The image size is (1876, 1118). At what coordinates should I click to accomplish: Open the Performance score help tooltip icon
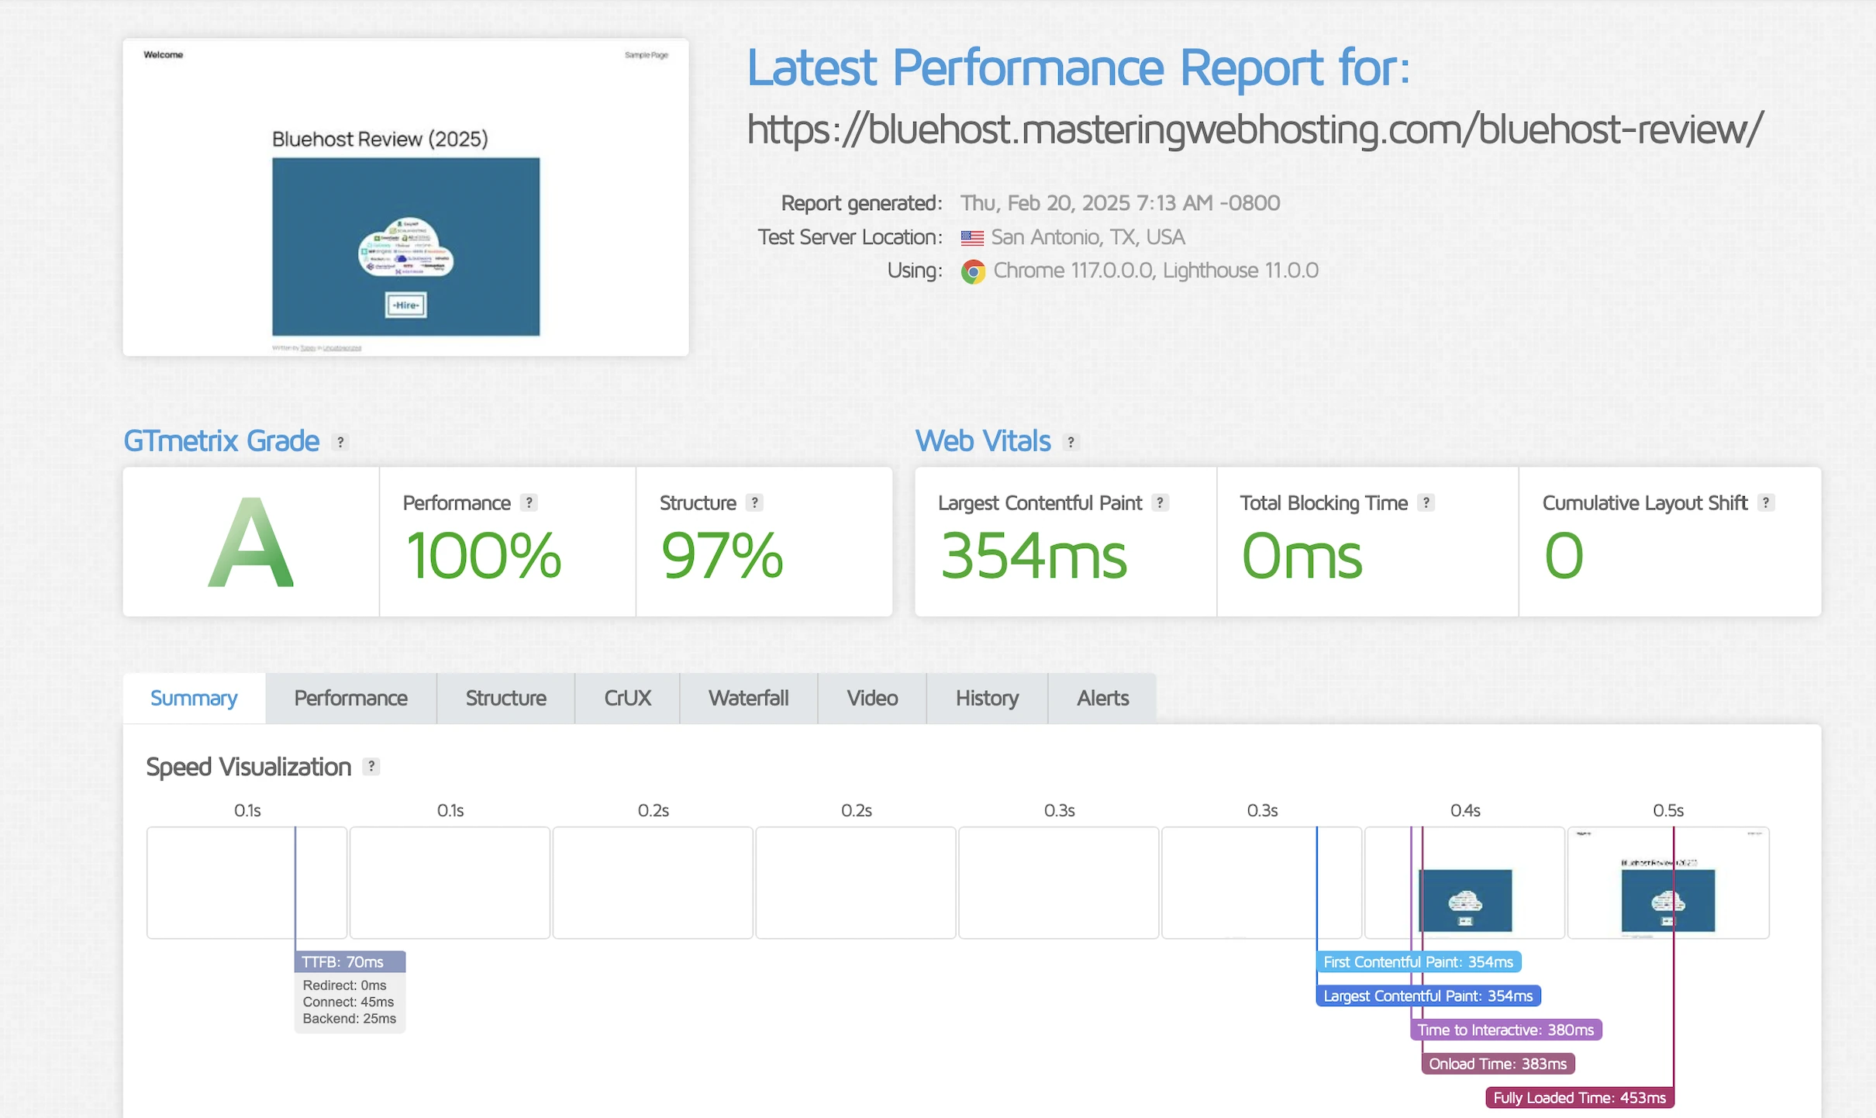[x=529, y=502]
